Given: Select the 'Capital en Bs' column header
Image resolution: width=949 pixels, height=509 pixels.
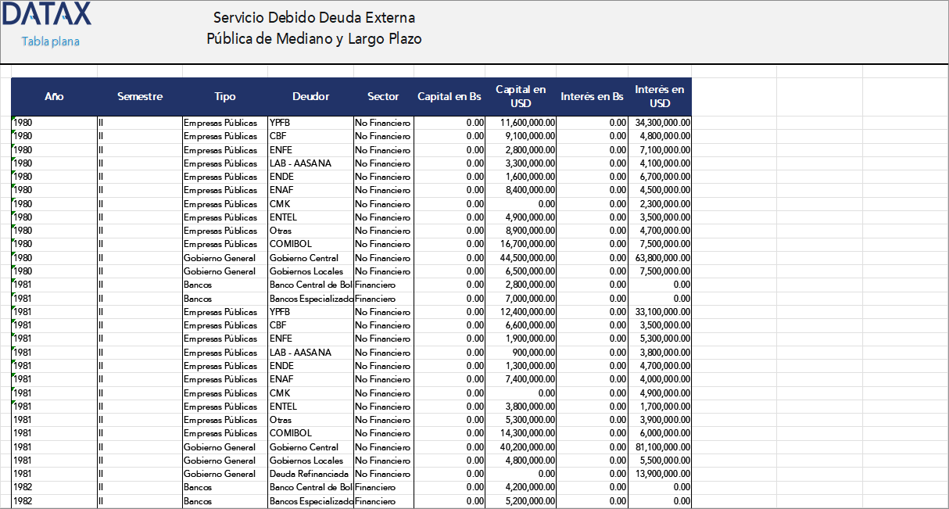Looking at the screenshot, I should 449,96.
